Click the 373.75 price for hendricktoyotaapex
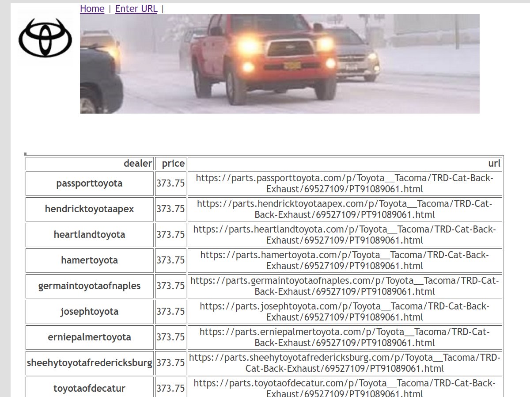Screen dimensions: 530x397 coord(170,209)
